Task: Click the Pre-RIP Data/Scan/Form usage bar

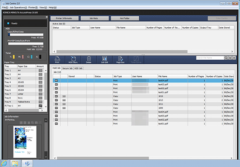Action: click(26, 43)
